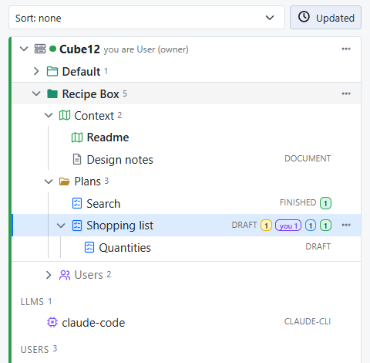Click the DRAFT status on Shopping list

[x=244, y=225]
